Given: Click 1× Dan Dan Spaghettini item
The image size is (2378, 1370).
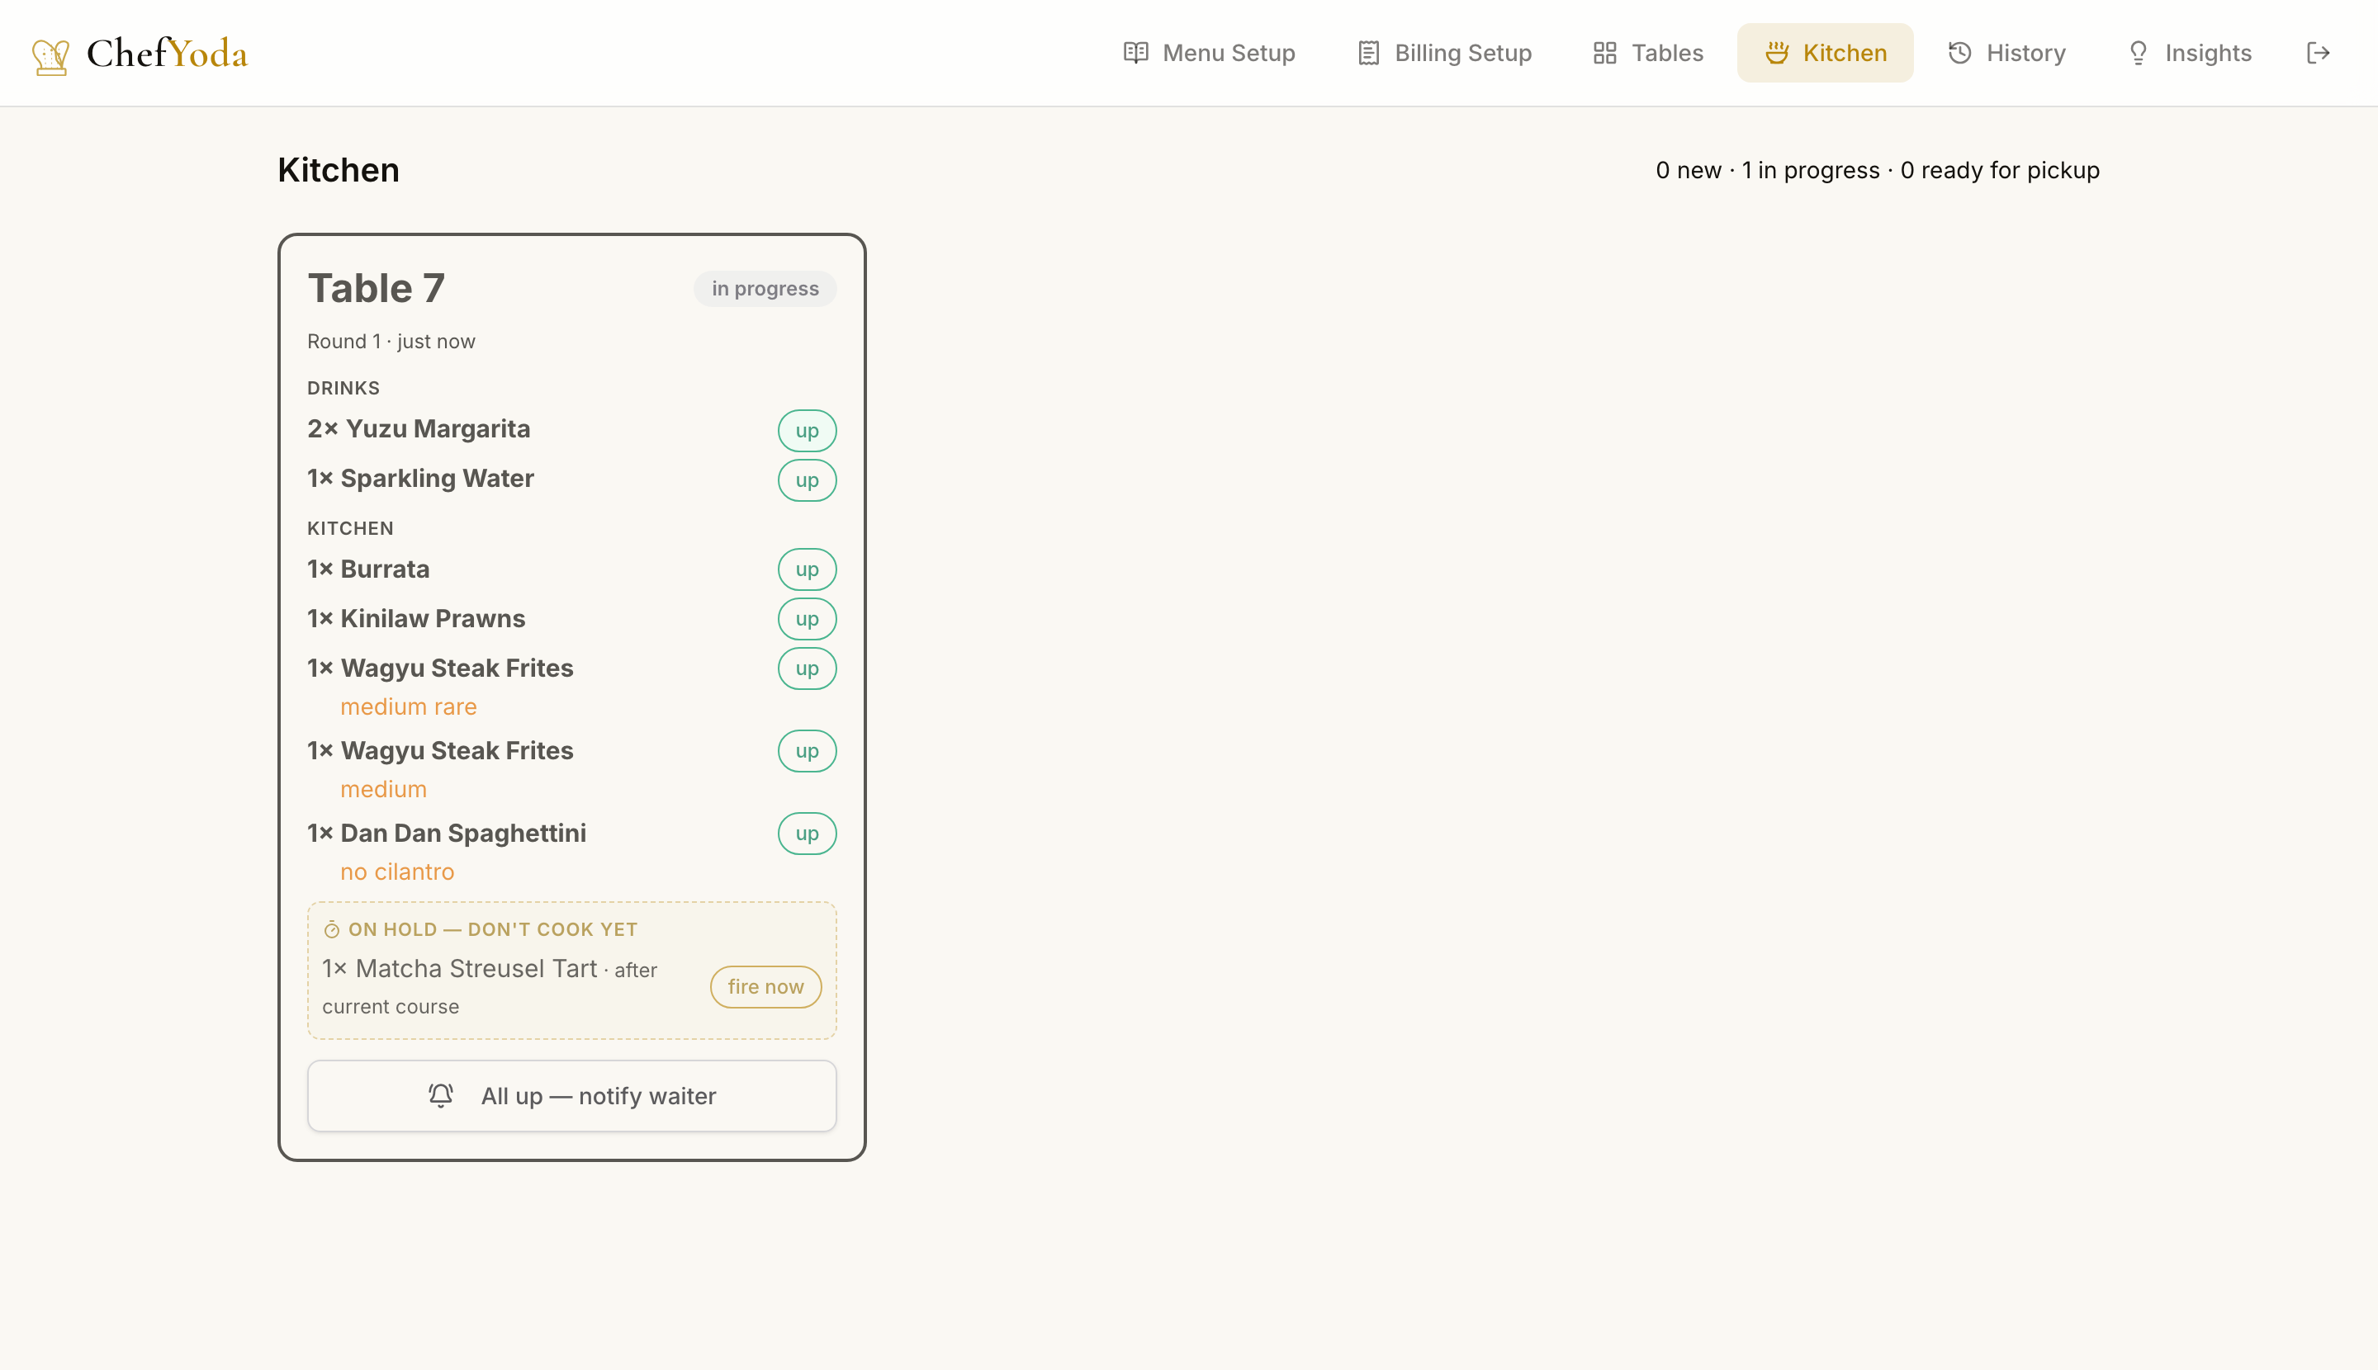Looking at the screenshot, I should [x=448, y=834].
